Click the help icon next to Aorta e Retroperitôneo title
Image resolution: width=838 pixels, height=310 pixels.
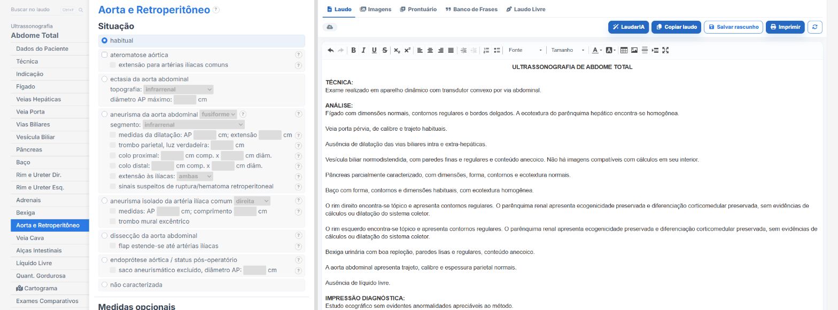[216, 10]
